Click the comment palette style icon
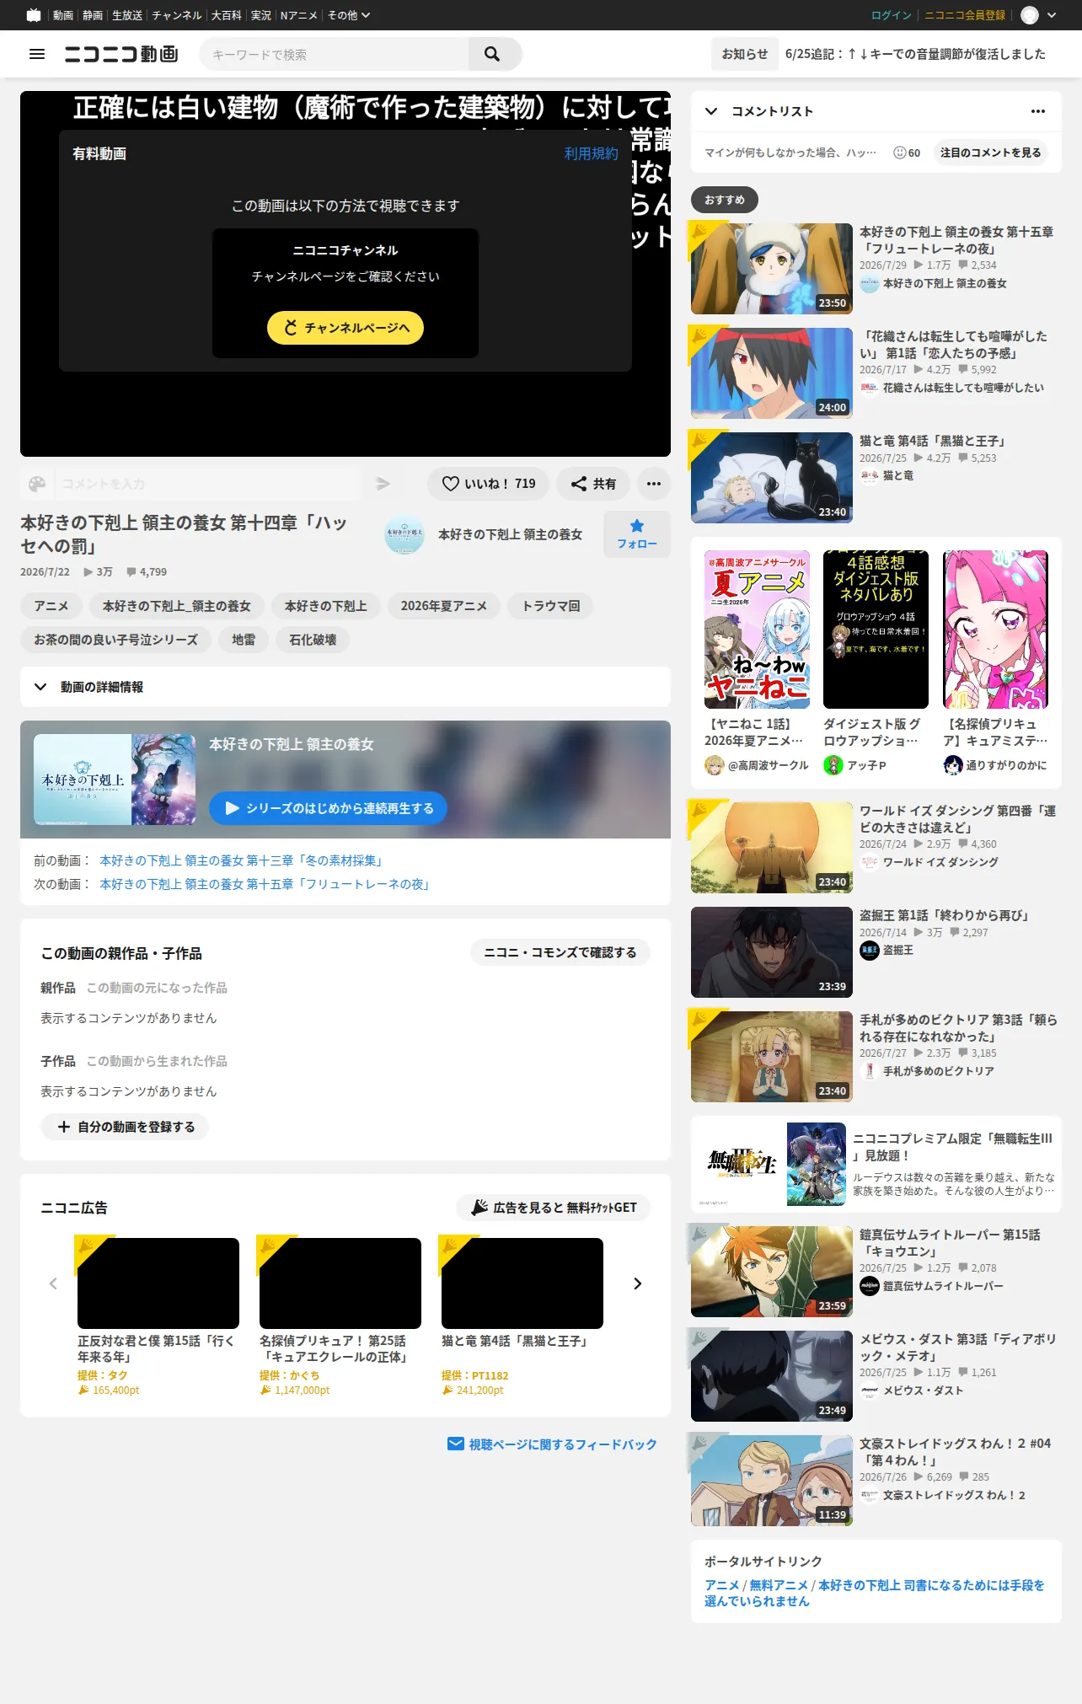 click(37, 484)
